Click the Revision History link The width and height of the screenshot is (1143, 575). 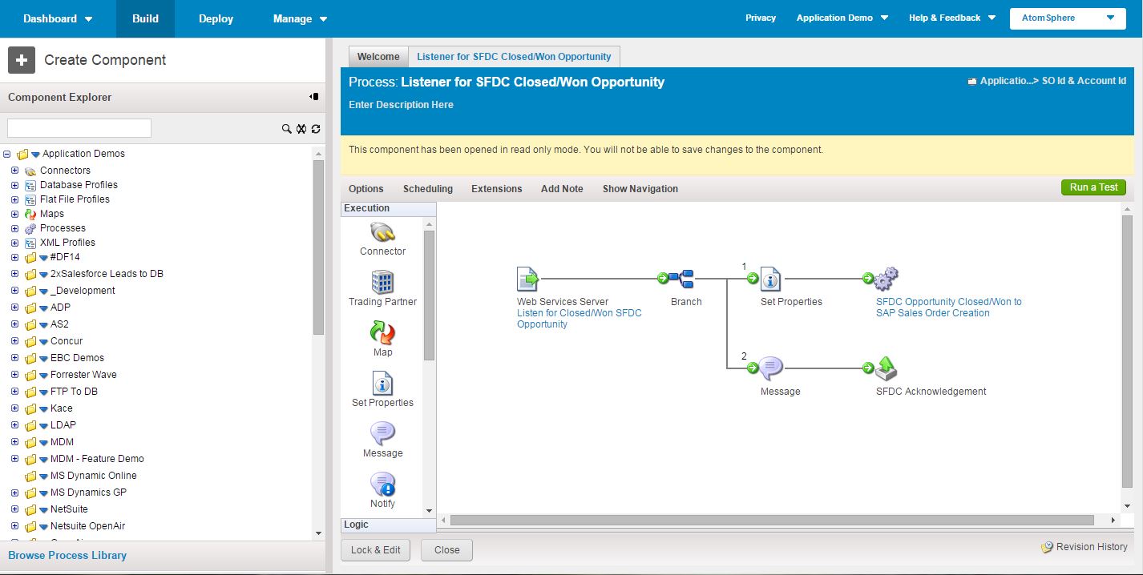point(1092,547)
